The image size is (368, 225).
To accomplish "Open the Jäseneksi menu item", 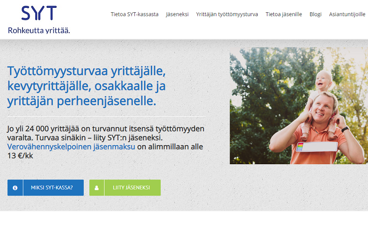I will point(177,14).
